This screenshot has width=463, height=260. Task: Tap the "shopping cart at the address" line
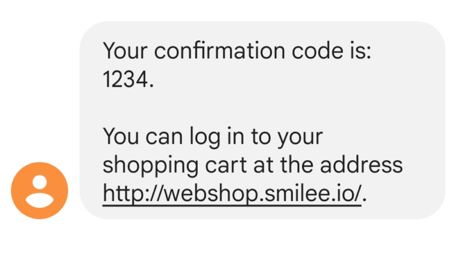(x=253, y=165)
